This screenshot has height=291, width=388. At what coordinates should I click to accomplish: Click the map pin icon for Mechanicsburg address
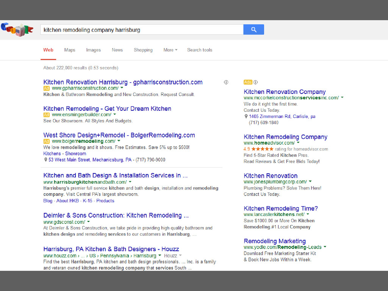pyautogui.click(x=45, y=160)
